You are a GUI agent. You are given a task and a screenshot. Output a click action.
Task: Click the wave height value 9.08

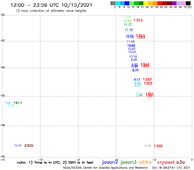click(x=134, y=60)
